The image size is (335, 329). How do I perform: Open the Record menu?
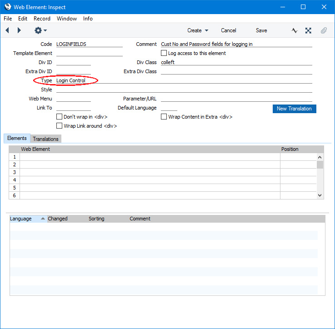42,19
